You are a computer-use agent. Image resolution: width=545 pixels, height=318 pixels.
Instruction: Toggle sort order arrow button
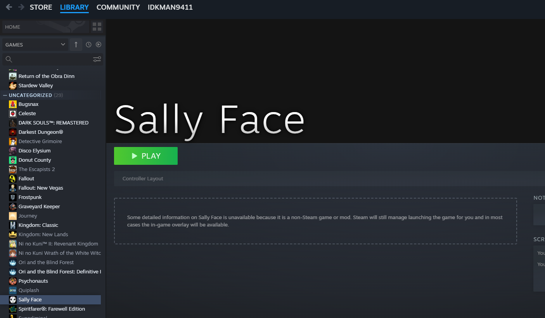click(x=76, y=45)
